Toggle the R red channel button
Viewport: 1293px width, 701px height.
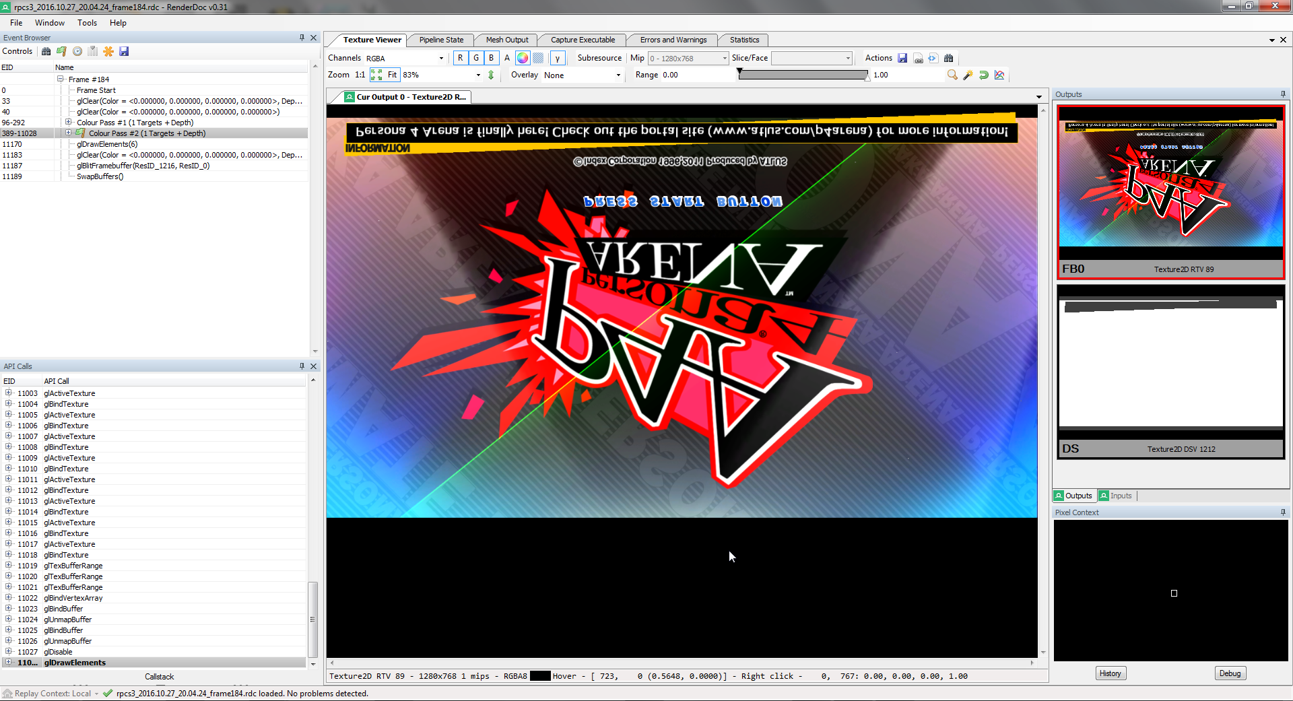[x=461, y=58]
